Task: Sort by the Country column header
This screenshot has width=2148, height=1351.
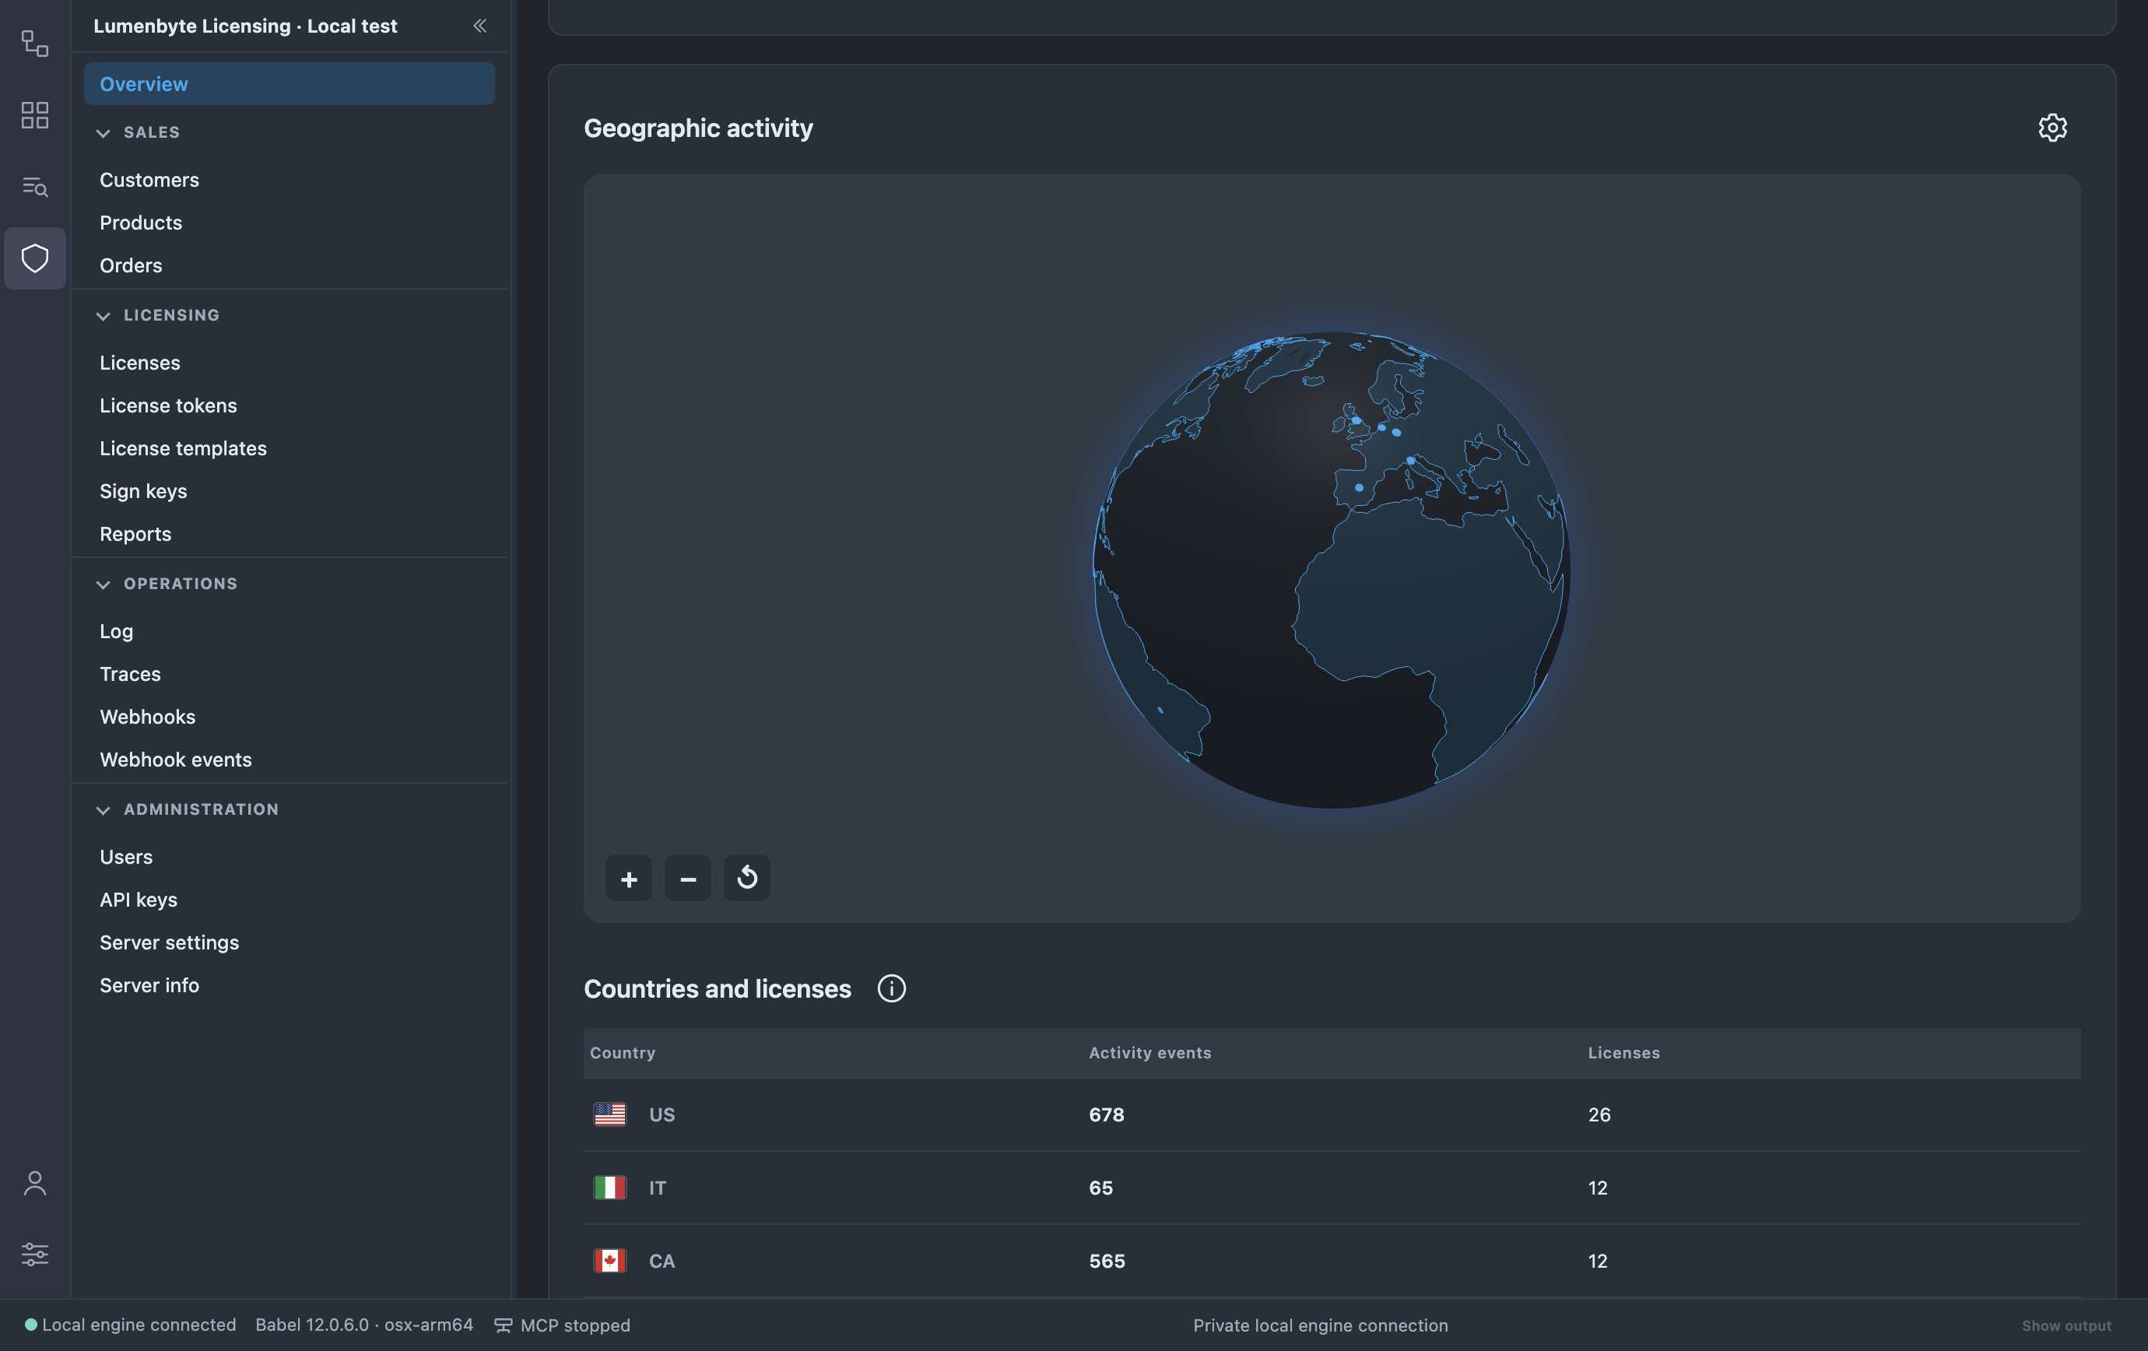Action: (623, 1053)
